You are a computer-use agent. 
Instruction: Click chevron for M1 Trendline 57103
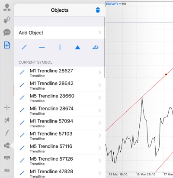(99, 136)
